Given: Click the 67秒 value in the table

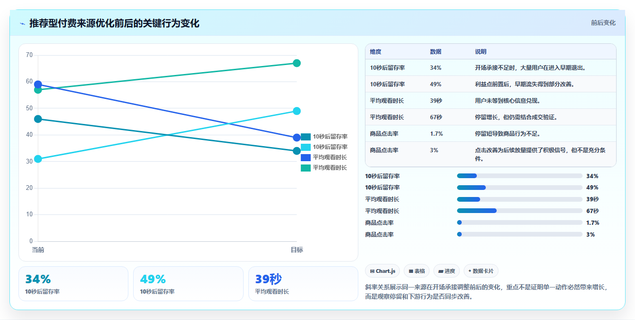Looking at the screenshot, I should pyautogui.click(x=436, y=117).
